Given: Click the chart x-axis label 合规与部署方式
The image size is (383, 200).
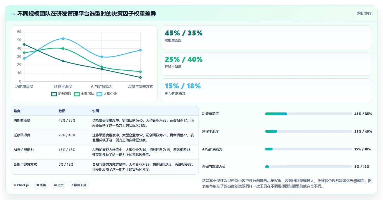Looking at the screenshot, I should pyautogui.click(x=140, y=87).
